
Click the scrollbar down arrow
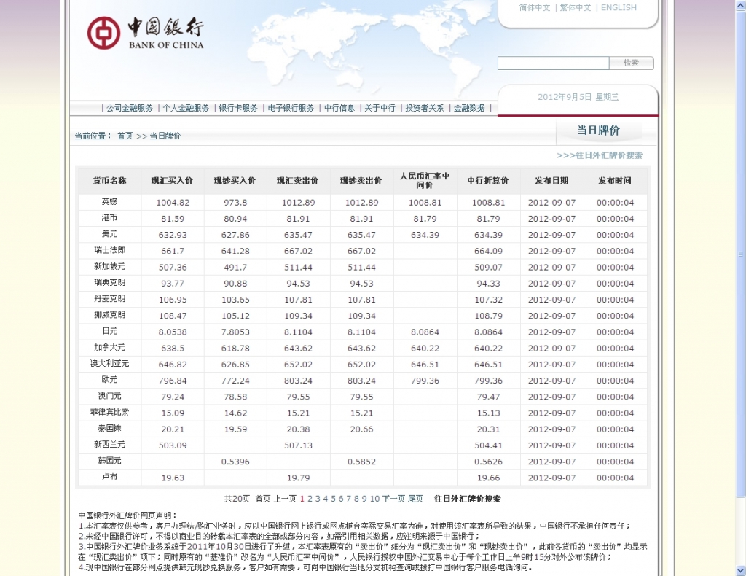[x=740, y=569]
